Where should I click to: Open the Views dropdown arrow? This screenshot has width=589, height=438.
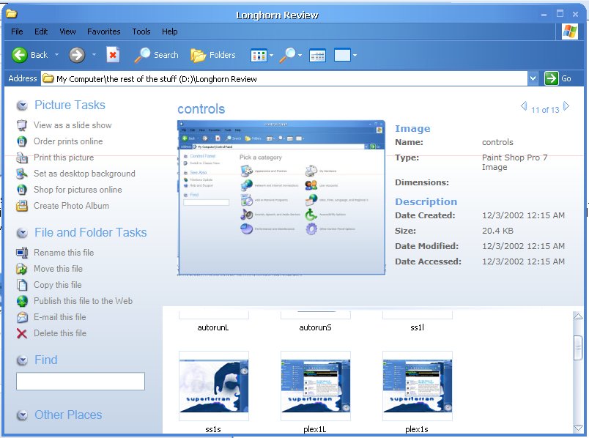click(271, 55)
